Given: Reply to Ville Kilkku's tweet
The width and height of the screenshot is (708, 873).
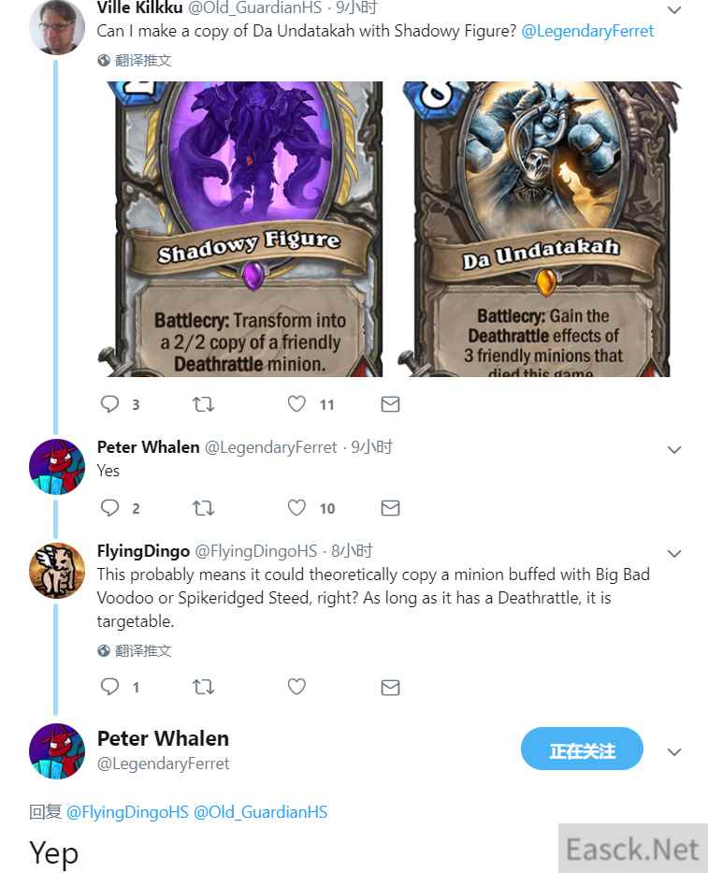Looking at the screenshot, I should (109, 403).
